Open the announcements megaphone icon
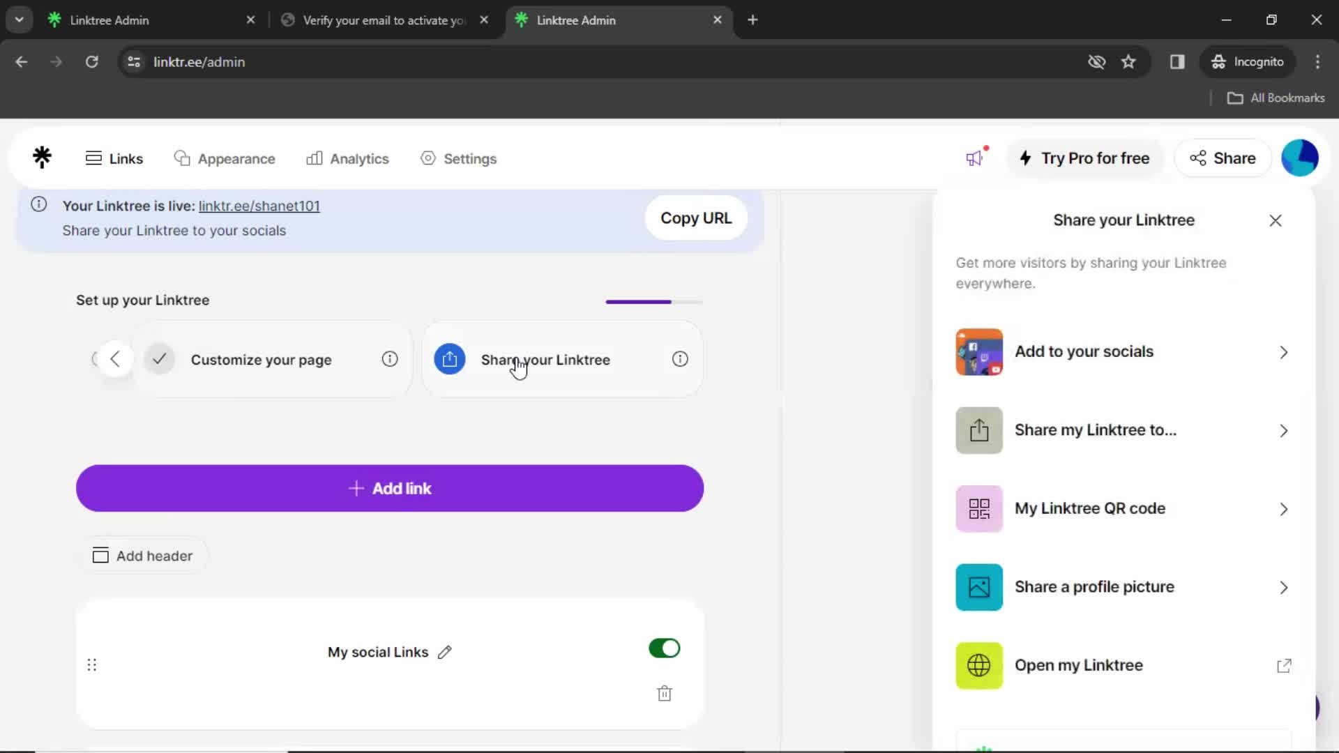This screenshot has height=753, width=1339. [975, 158]
